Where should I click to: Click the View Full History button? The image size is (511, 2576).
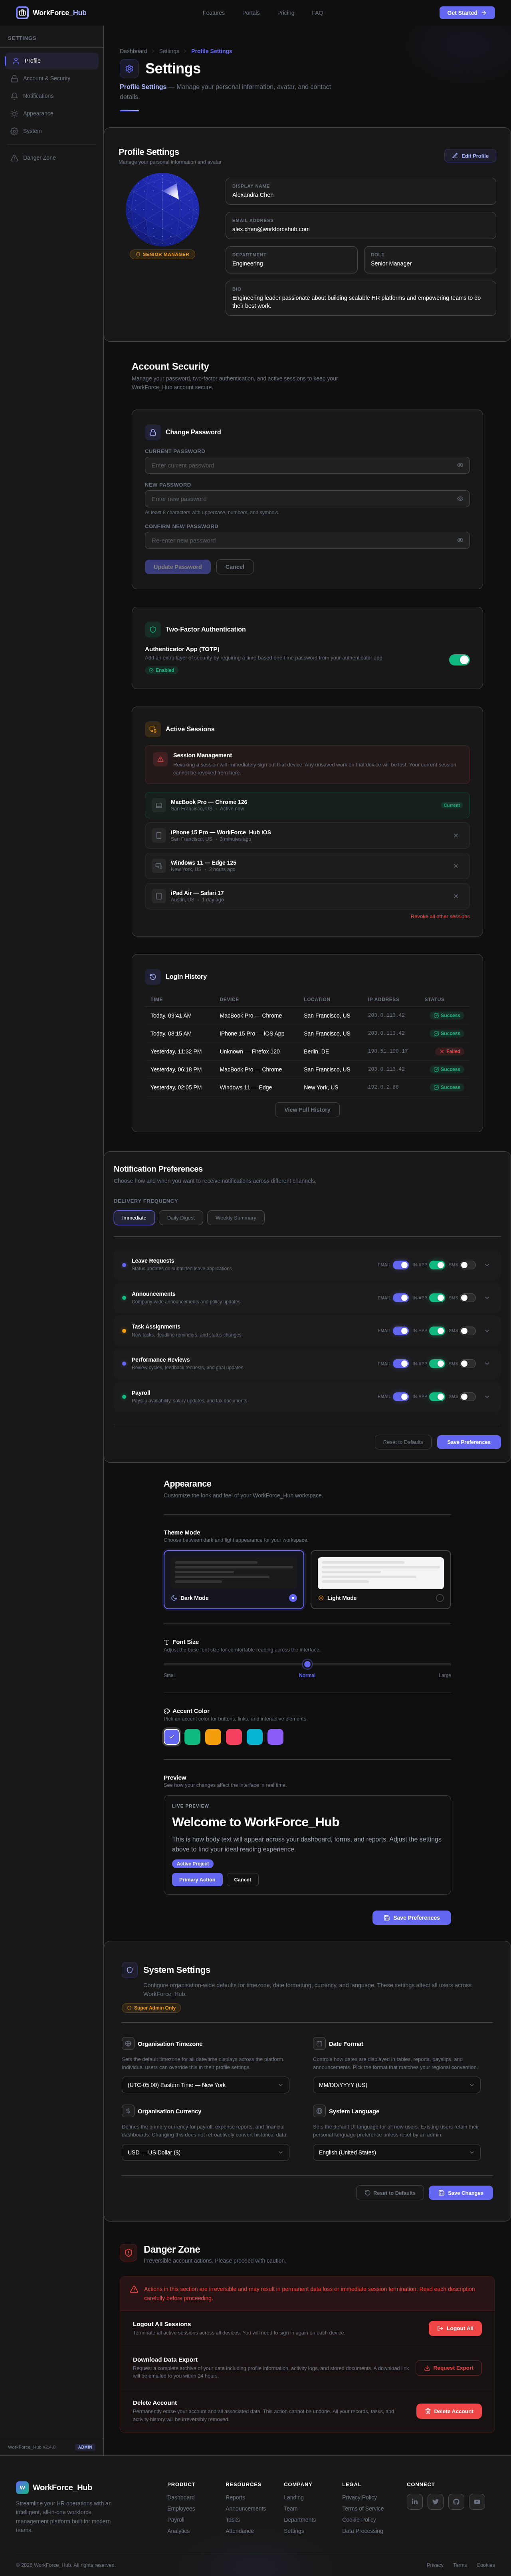click(307, 1110)
